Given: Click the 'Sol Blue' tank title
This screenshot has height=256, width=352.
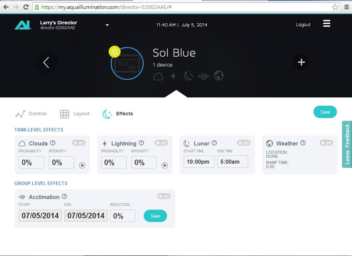Looking at the screenshot, I should pyautogui.click(x=174, y=53).
